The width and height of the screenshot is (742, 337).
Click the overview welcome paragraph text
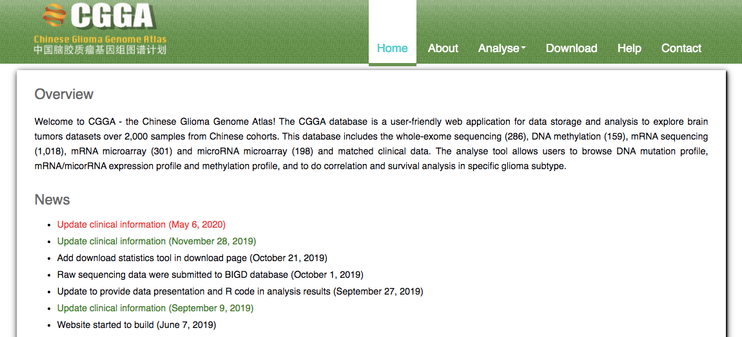[371, 143]
